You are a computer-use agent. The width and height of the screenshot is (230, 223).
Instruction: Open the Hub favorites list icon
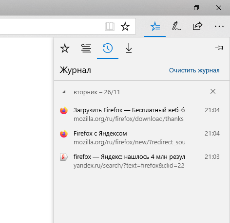point(155,26)
